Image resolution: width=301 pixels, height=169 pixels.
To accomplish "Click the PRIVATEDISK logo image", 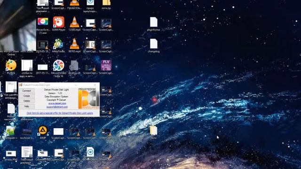I will click(89, 99).
